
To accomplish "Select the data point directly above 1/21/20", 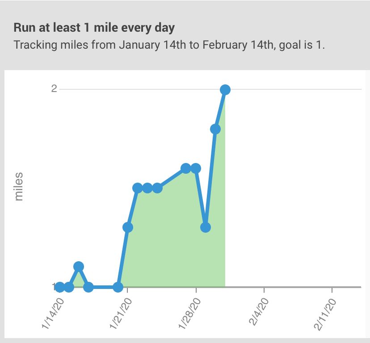I will (128, 227).
